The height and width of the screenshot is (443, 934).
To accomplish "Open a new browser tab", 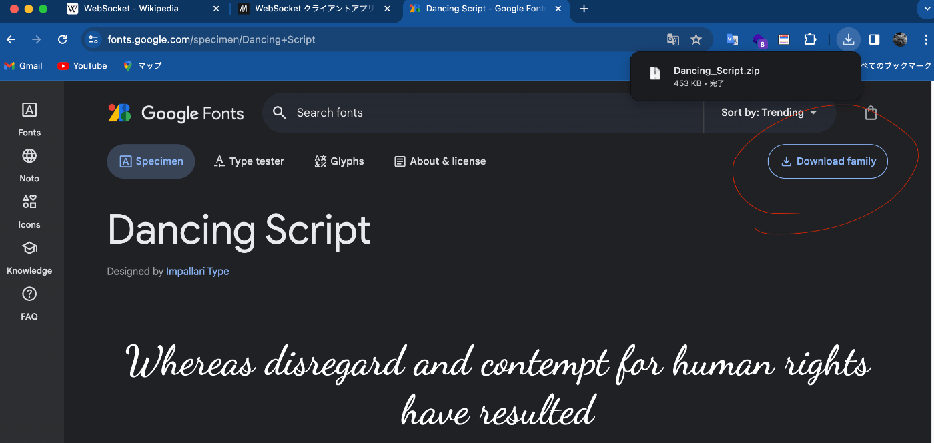I will [584, 9].
